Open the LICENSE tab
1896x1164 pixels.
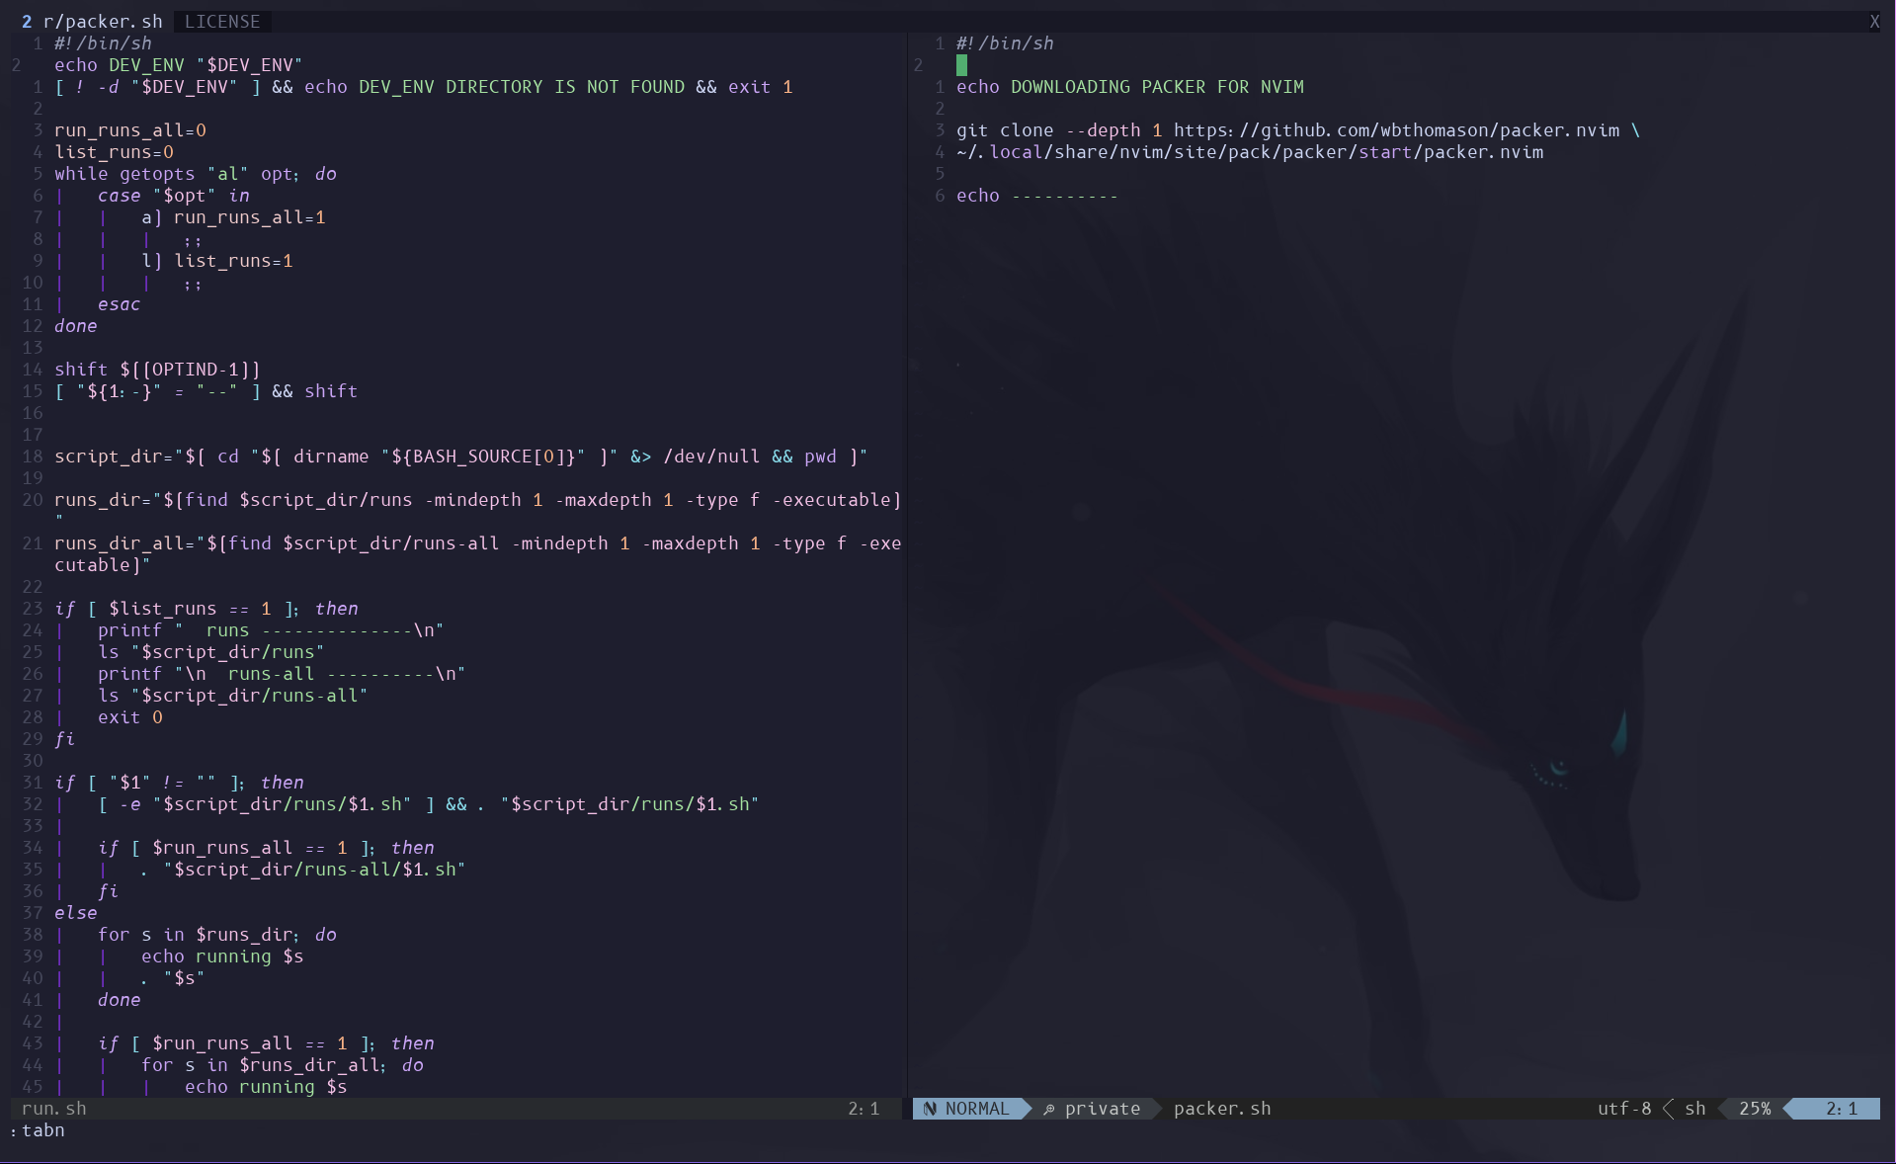click(x=222, y=22)
